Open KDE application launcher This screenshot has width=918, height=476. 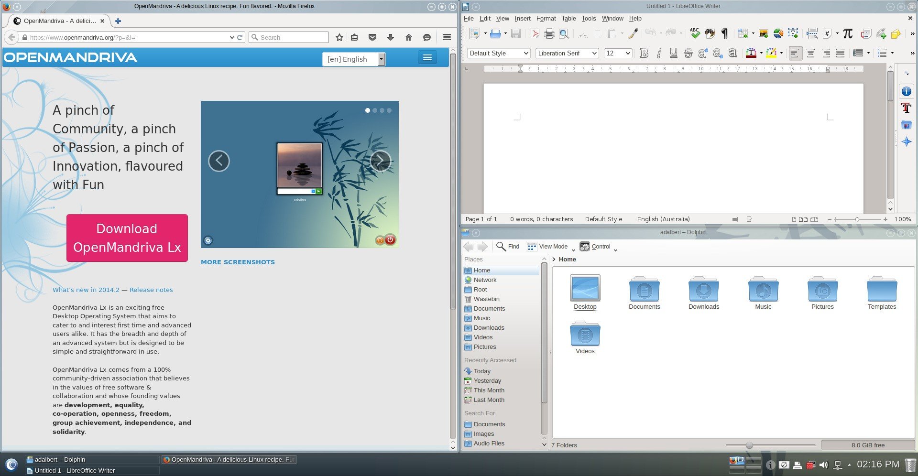point(11,464)
